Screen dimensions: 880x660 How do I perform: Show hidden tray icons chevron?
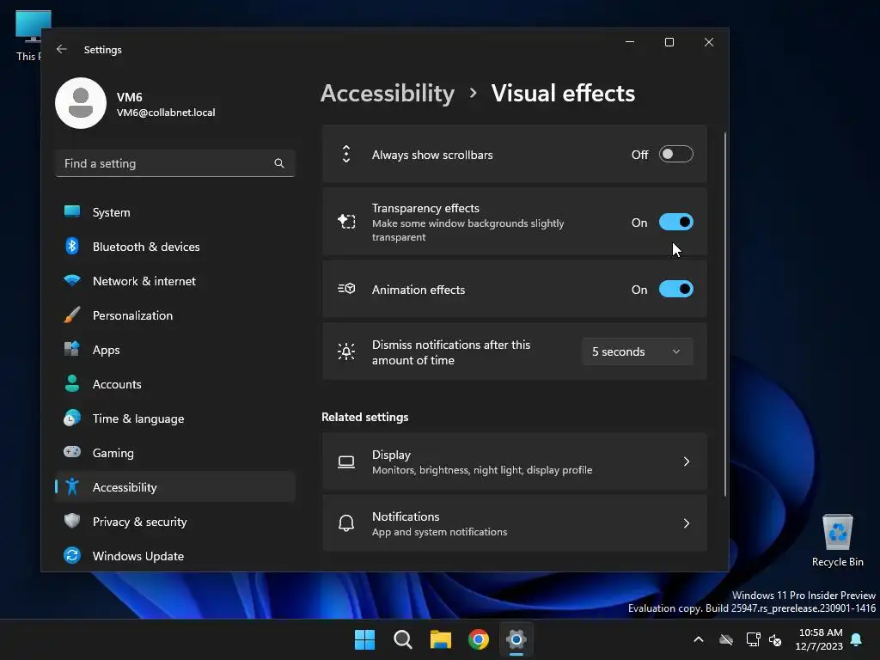pyautogui.click(x=699, y=639)
